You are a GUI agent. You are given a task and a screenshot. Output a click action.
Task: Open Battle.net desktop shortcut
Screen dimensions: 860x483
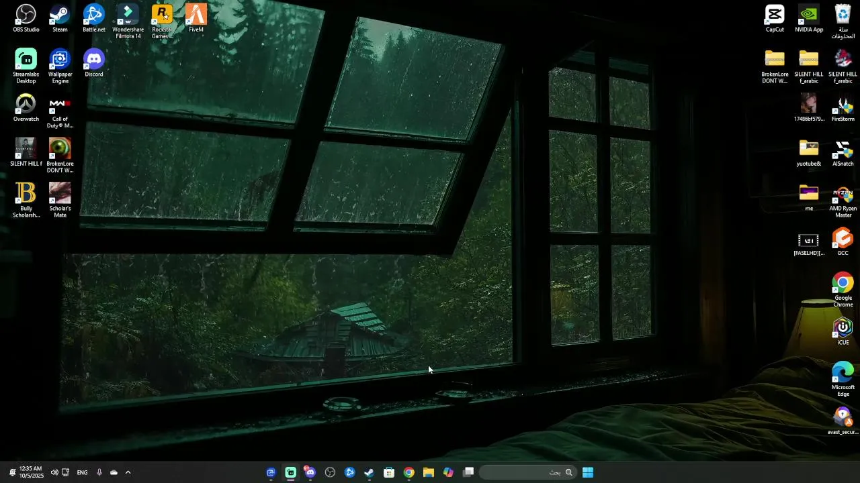94,18
